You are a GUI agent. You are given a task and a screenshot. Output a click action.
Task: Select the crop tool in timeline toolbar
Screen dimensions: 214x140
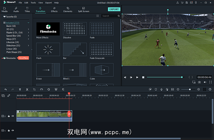pyautogui.click(x=34, y=90)
